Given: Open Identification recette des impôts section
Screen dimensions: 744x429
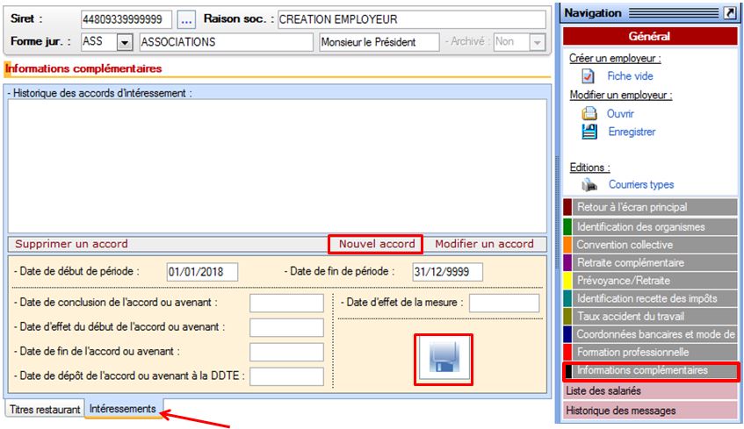Looking at the screenshot, I should click(x=651, y=298).
